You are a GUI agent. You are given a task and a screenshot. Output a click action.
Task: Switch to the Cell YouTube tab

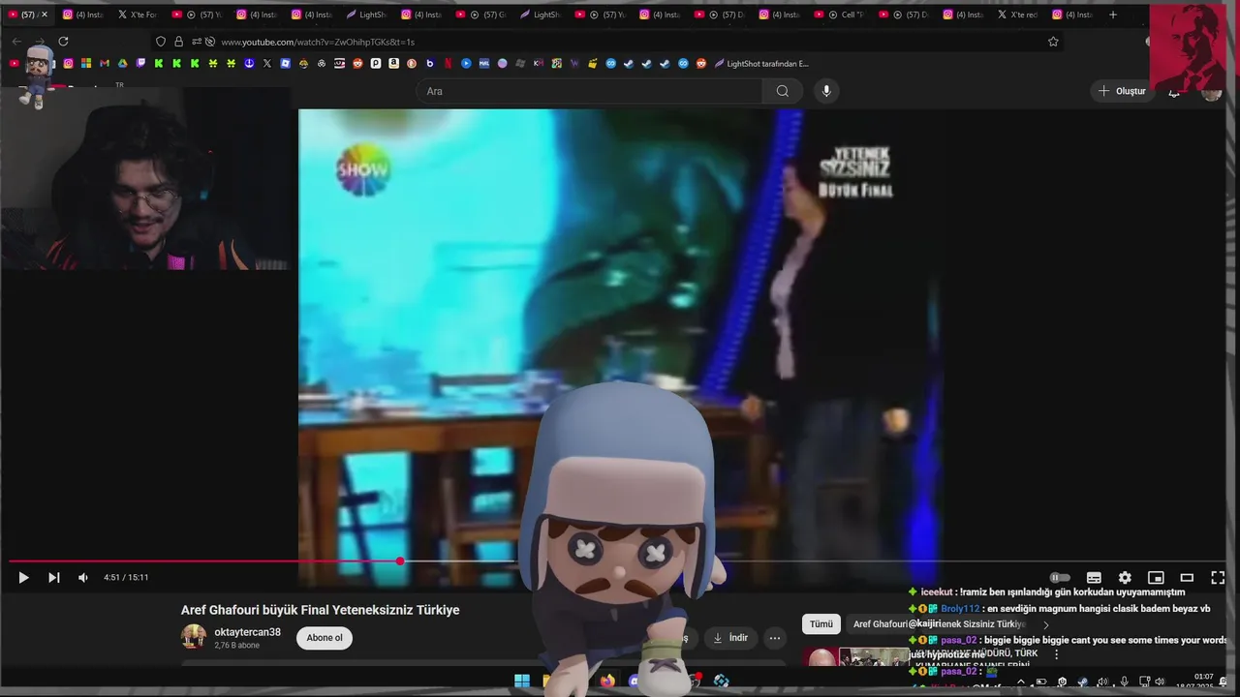(x=840, y=15)
